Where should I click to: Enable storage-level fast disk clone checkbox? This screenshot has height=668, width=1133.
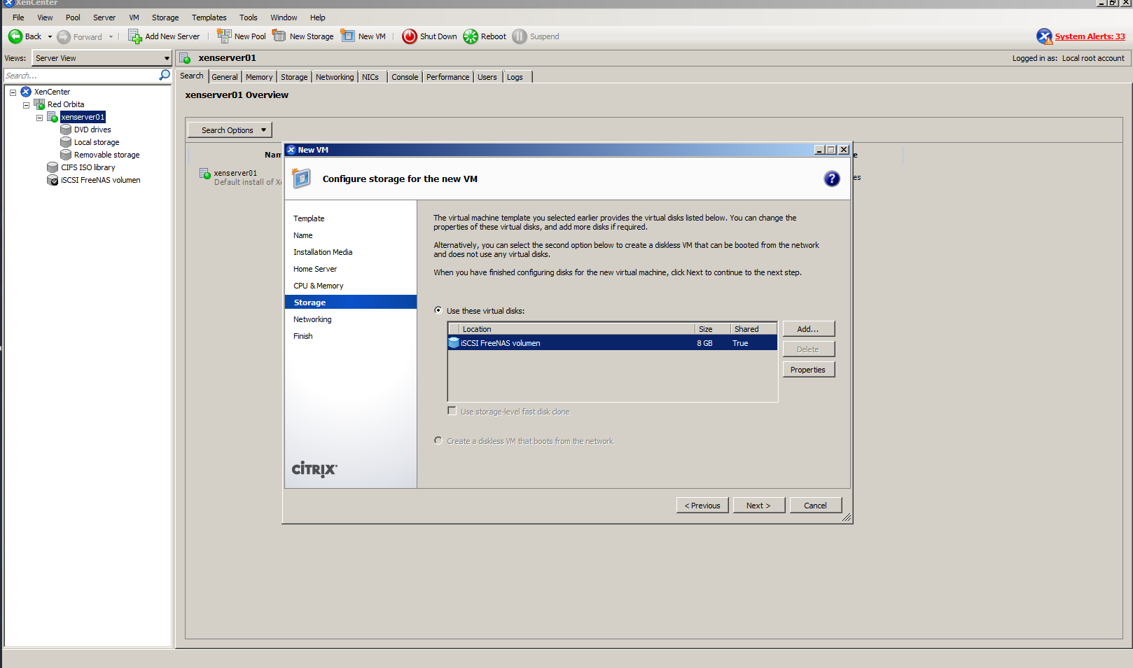pyautogui.click(x=452, y=412)
